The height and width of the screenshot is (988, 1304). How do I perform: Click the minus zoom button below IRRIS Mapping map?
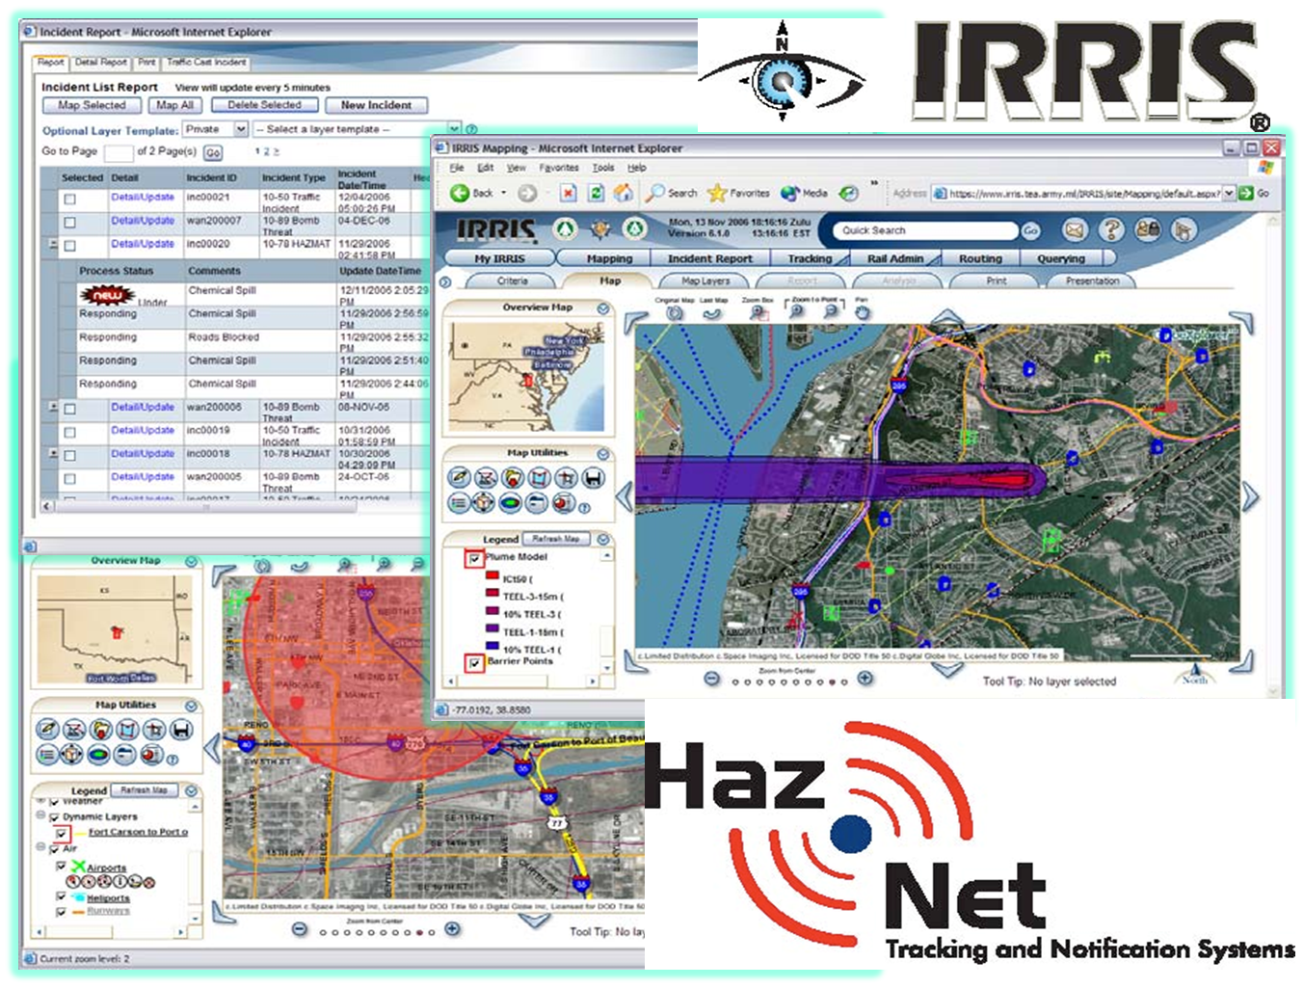pos(711,679)
